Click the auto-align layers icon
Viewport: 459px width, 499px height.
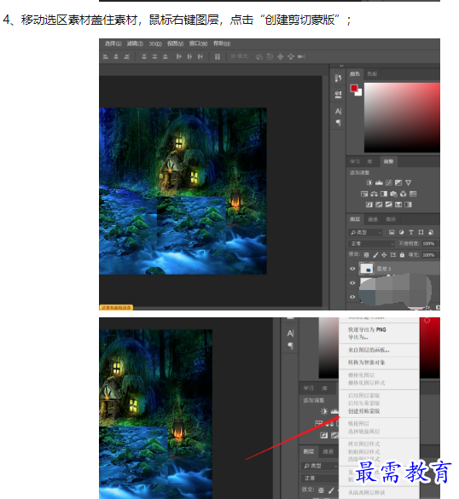(x=218, y=56)
